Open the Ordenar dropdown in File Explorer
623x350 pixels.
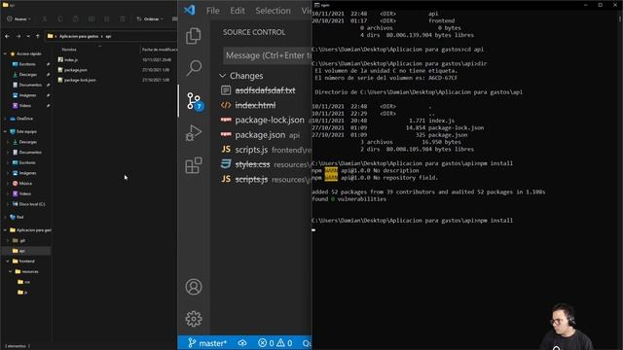coord(150,19)
